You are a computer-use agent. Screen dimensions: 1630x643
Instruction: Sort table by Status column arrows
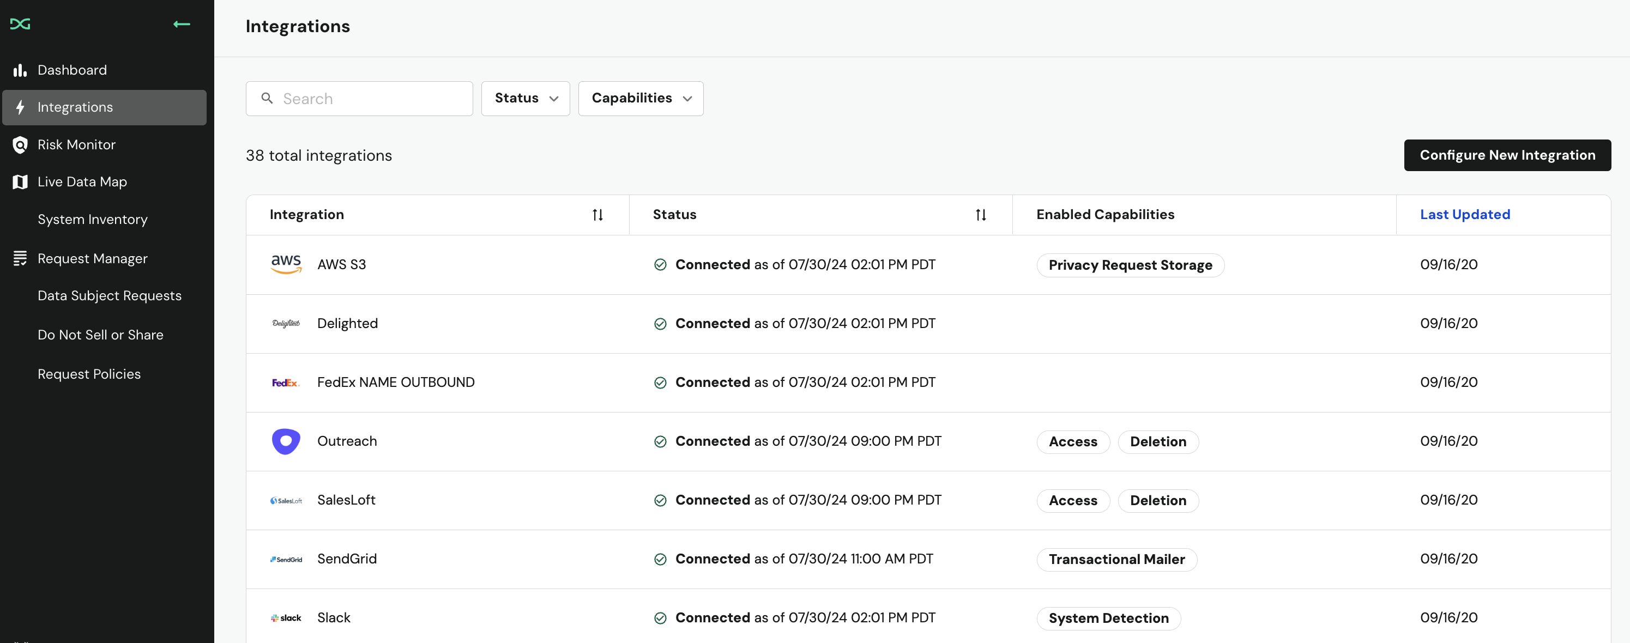tap(981, 215)
